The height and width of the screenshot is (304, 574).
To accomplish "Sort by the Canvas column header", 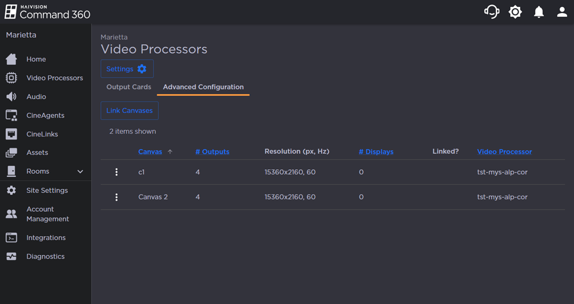I will (x=150, y=151).
